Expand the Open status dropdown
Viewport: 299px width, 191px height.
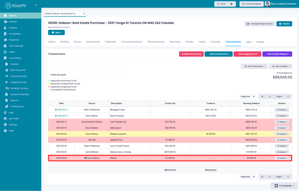point(56,33)
